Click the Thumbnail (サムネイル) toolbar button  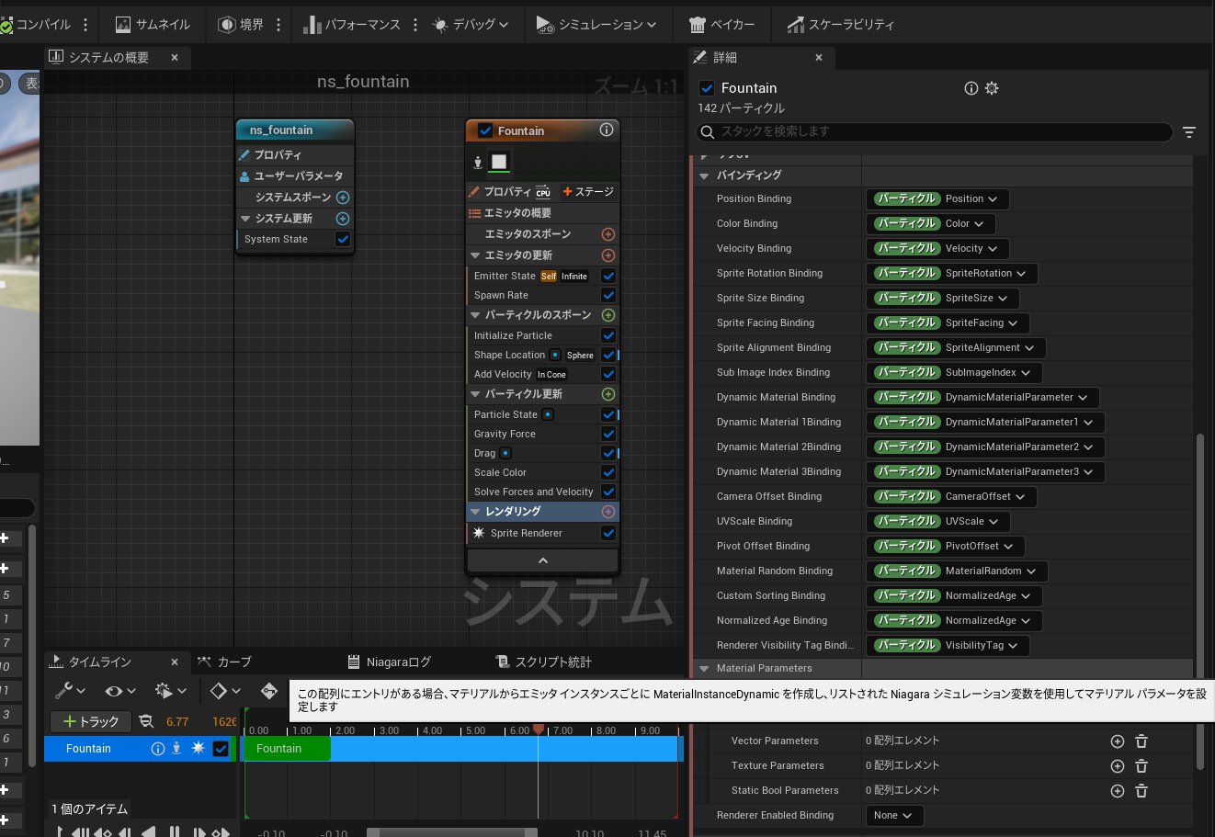tap(153, 25)
